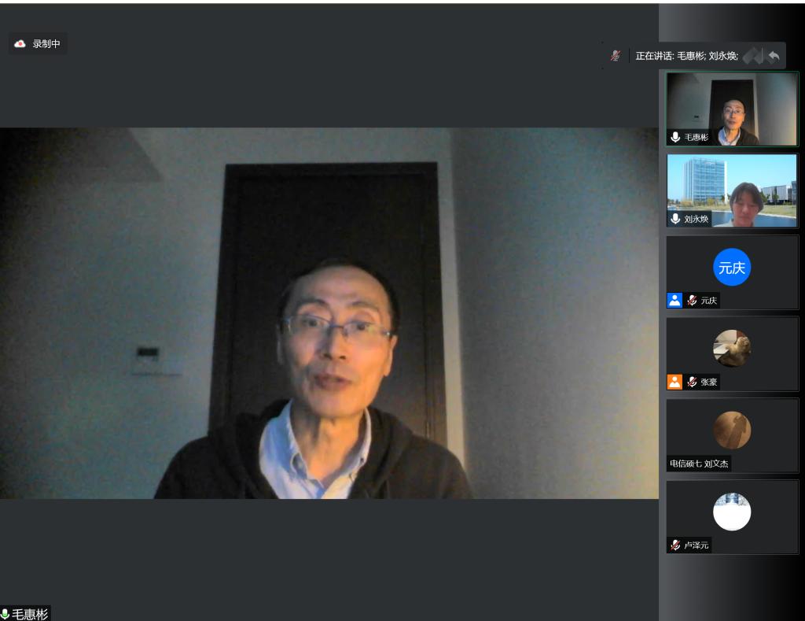Click 张豪's cat avatar picture
This screenshot has width=805, height=621.
[732, 348]
